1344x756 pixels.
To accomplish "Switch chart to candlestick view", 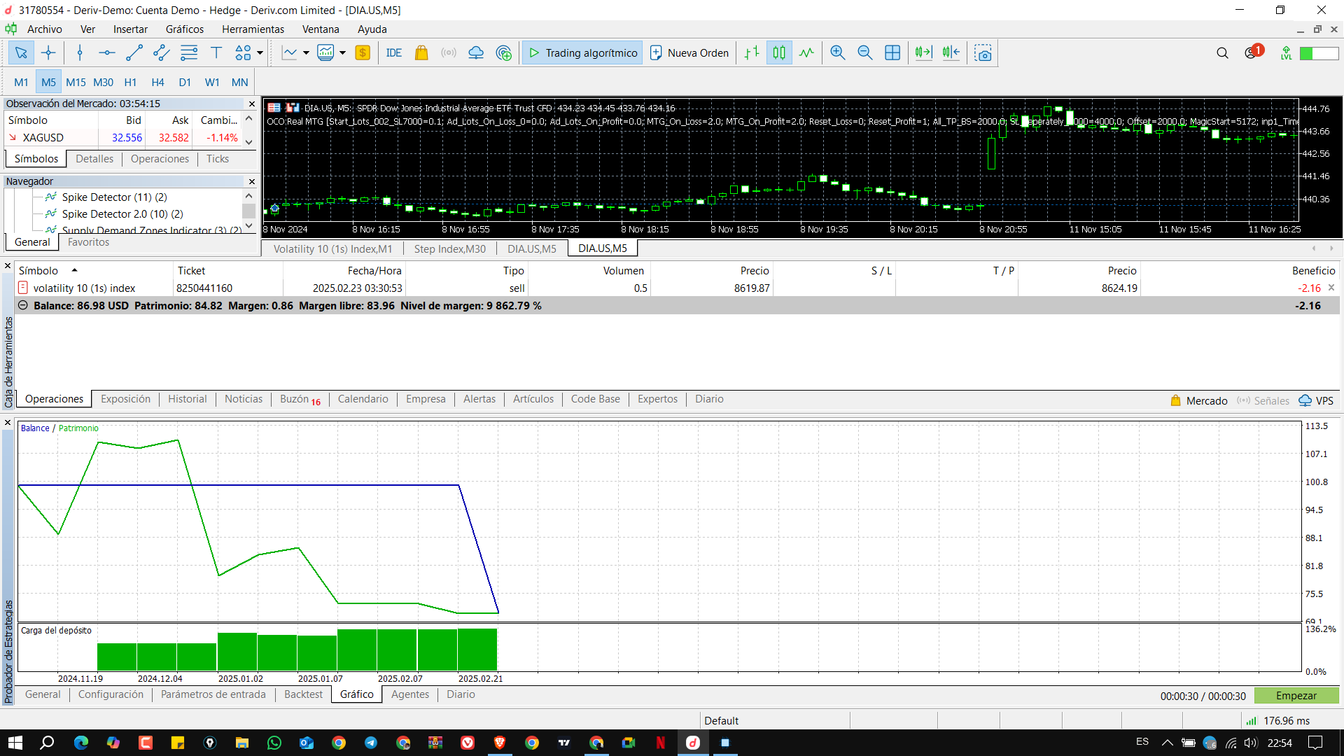I will (x=779, y=52).
